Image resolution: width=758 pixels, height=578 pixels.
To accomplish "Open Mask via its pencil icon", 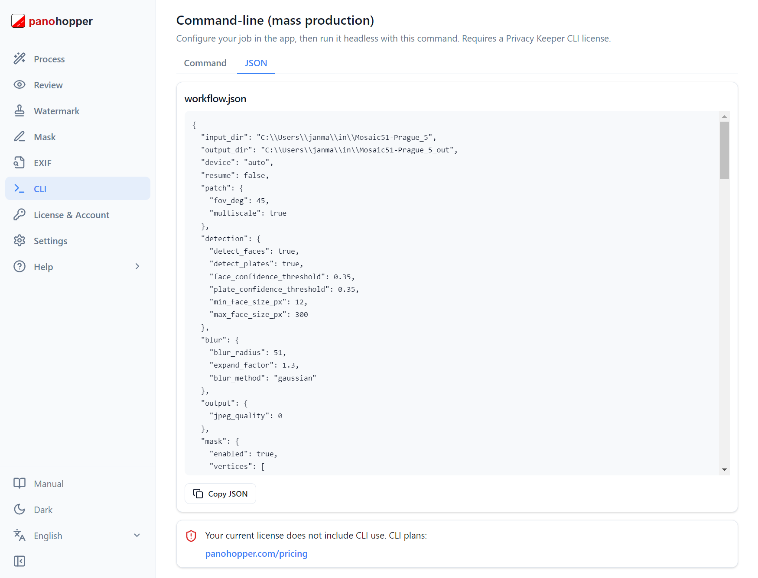I will point(20,136).
